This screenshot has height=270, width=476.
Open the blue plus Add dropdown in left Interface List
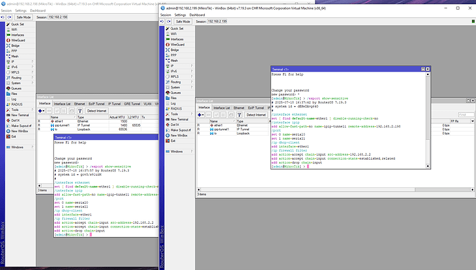point(41,111)
